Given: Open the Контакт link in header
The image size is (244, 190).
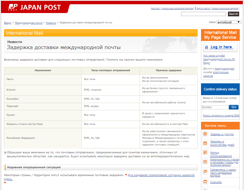Looking at the screenshot, I should click(172, 8).
